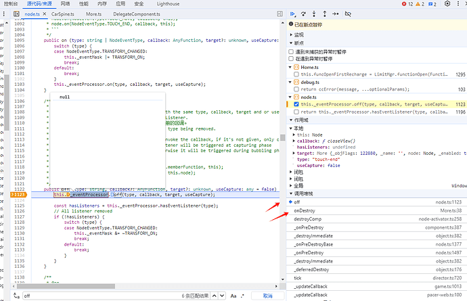The height and width of the screenshot is (301, 467).
Task: Enable pause on uncaught exceptions checkbox
Action: [291, 51]
